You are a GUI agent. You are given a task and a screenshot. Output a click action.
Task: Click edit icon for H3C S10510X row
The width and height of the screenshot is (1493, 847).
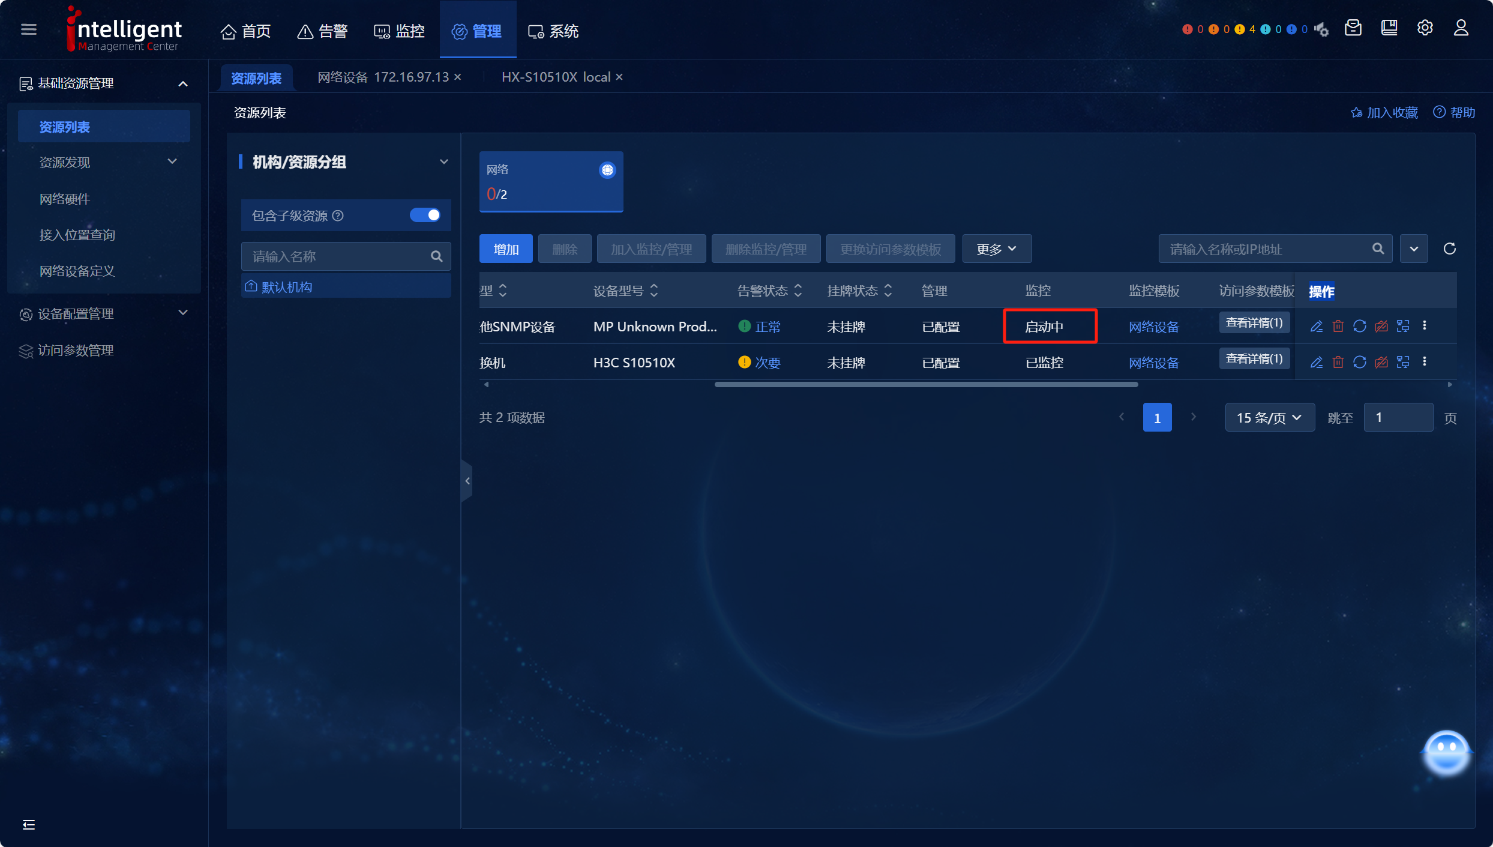[x=1316, y=362]
